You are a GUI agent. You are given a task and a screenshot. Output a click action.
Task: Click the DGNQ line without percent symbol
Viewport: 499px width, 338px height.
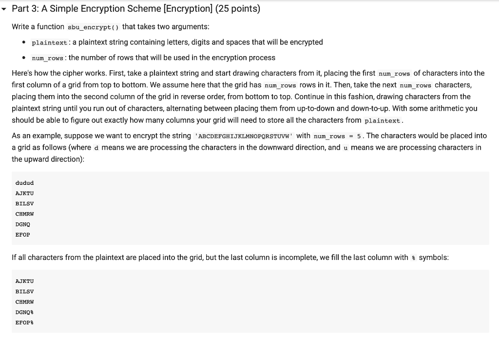coord(22,224)
